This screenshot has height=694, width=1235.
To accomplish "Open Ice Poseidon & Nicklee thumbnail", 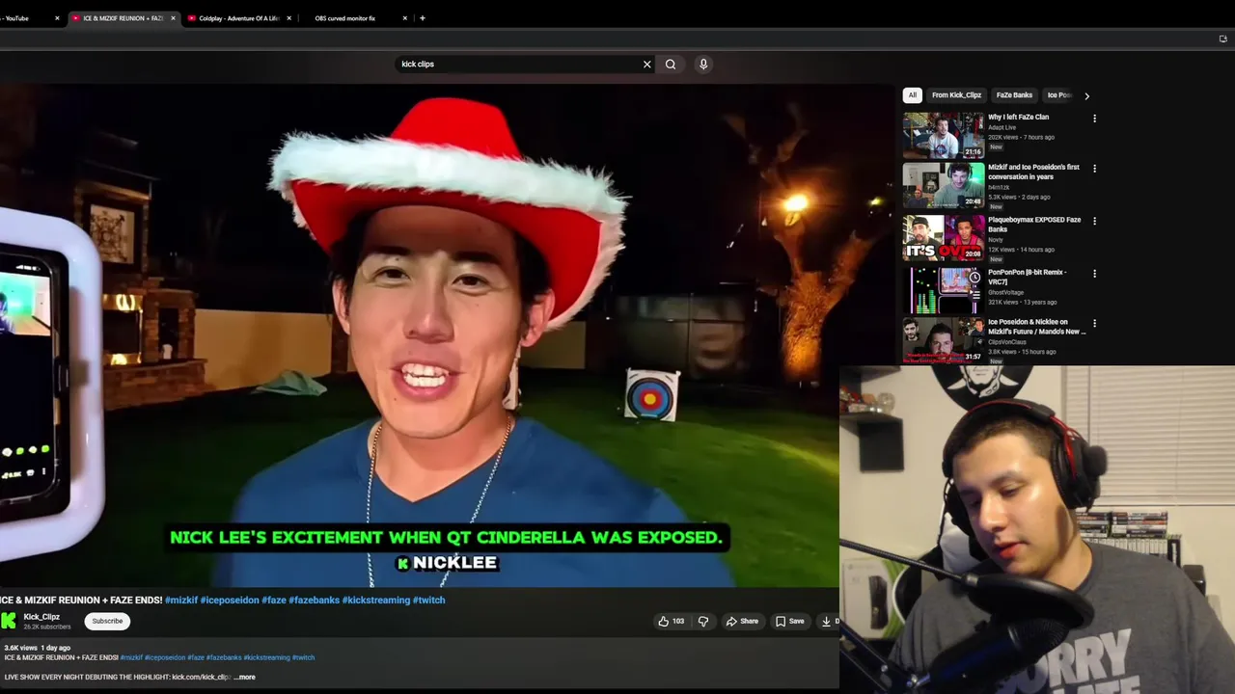I will (x=944, y=340).
